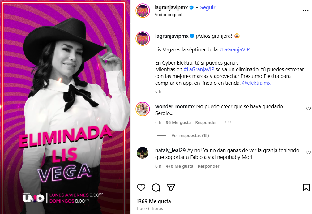Open the @elektra.mx mention link

256,83
